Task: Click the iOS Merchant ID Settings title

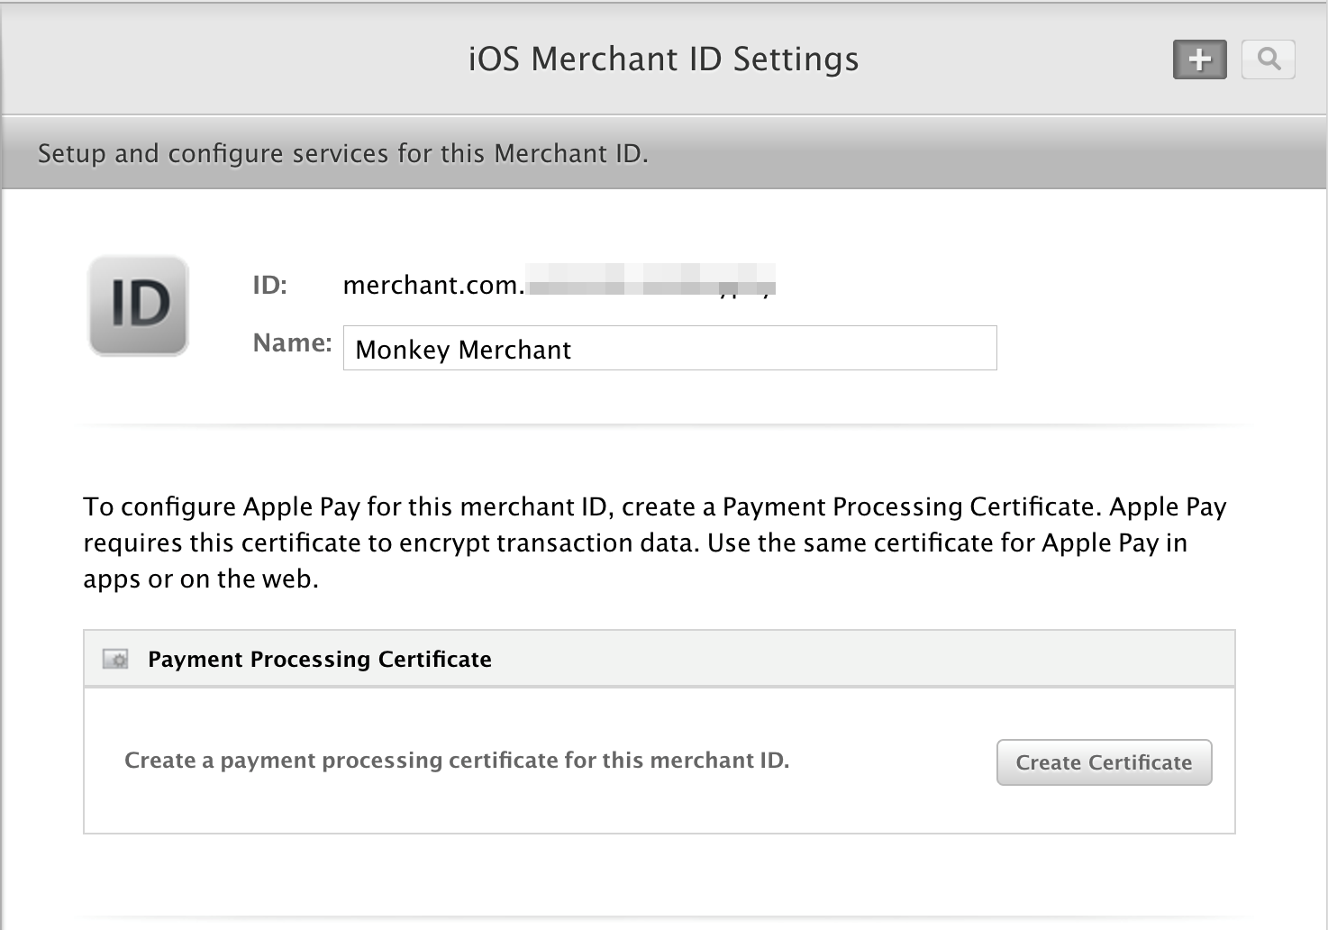Action: [663, 59]
